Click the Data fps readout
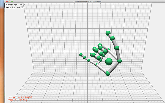This screenshot has width=165, height=103. (15, 7)
